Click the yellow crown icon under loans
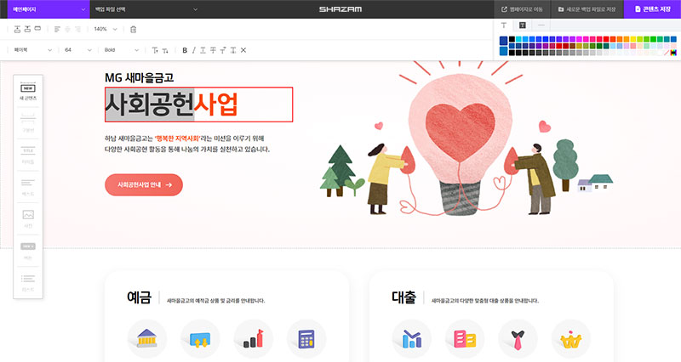The height and width of the screenshot is (362, 681). pos(570,339)
